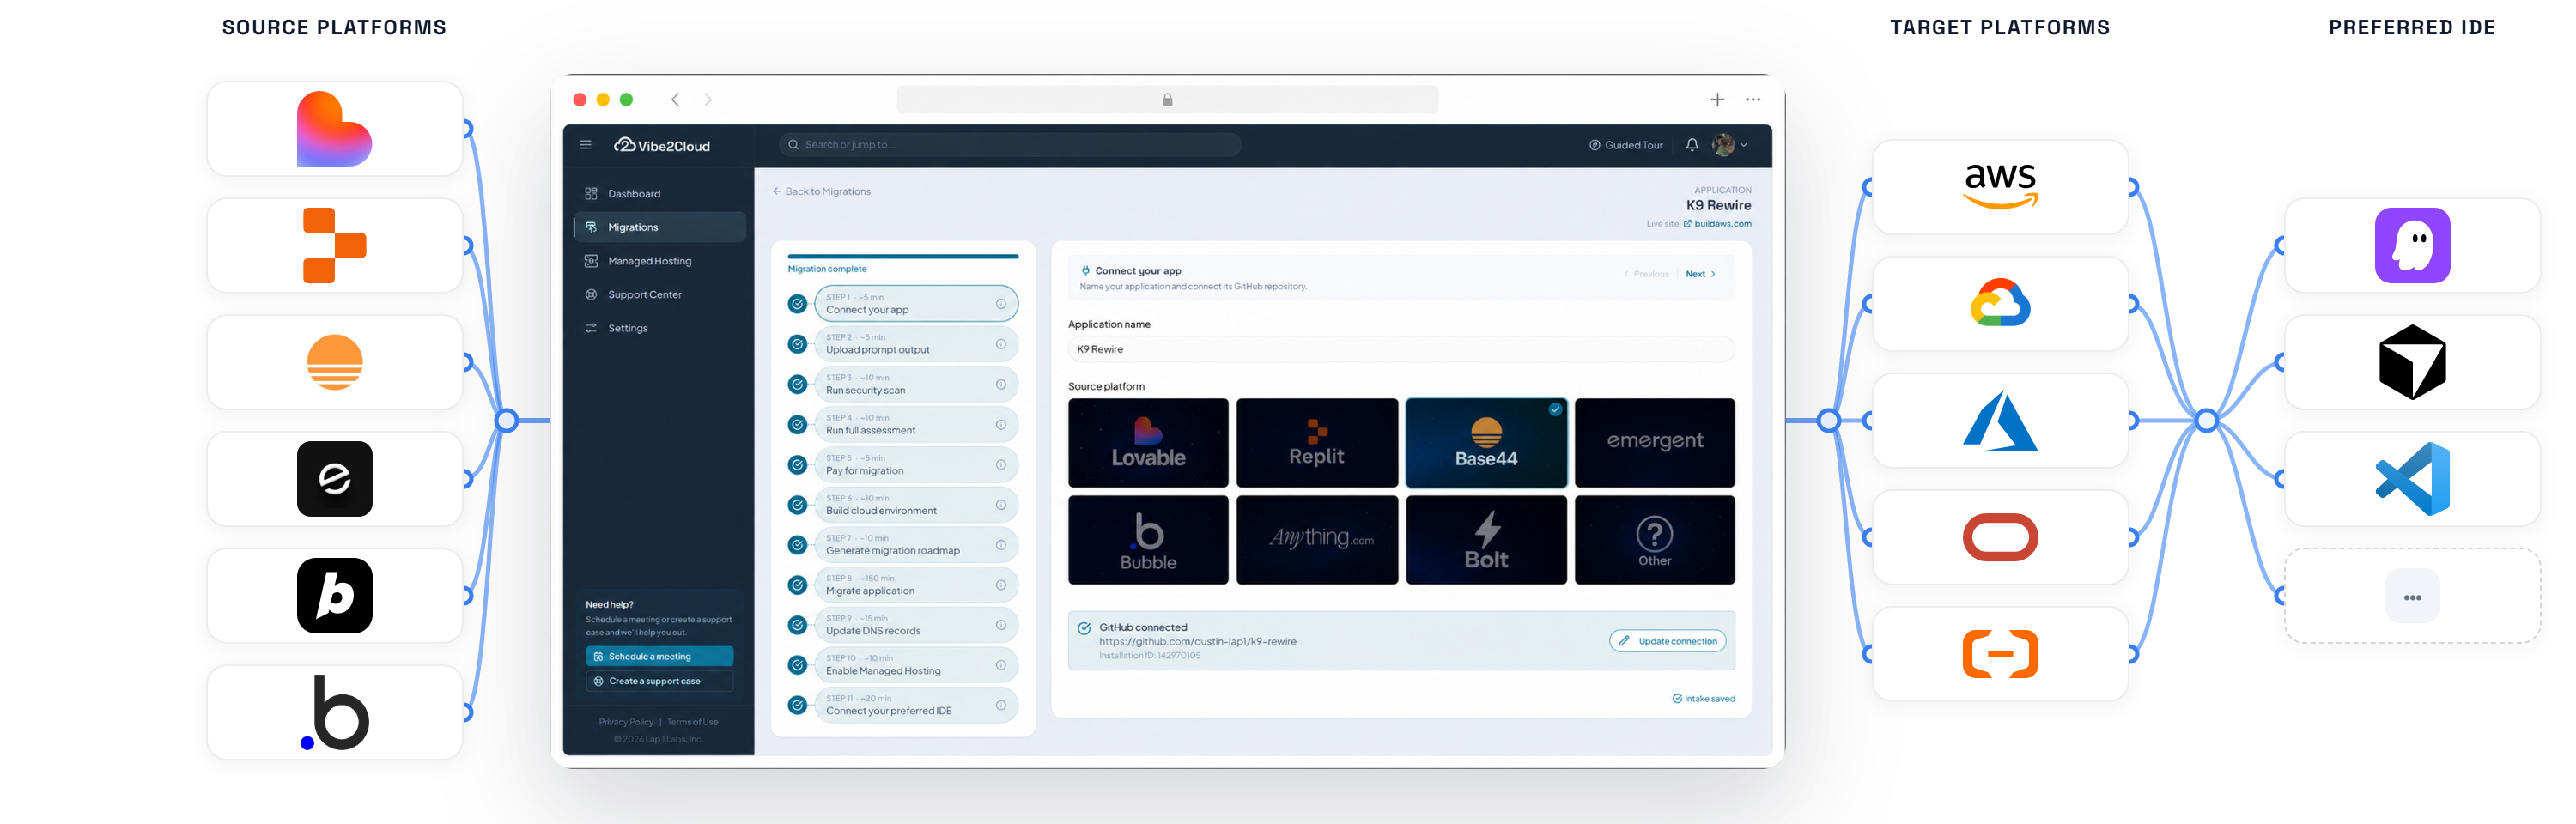Image resolution: width=2576 pixels, height=824 pixels.
Task: Click the Lovable heart logo card
Action: point(334,129)
